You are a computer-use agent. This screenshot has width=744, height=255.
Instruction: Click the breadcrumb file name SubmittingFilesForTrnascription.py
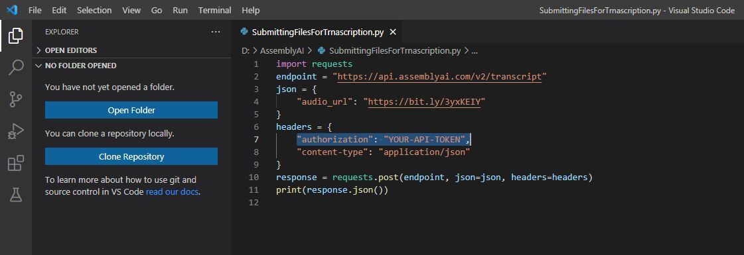tap(395, 50)
